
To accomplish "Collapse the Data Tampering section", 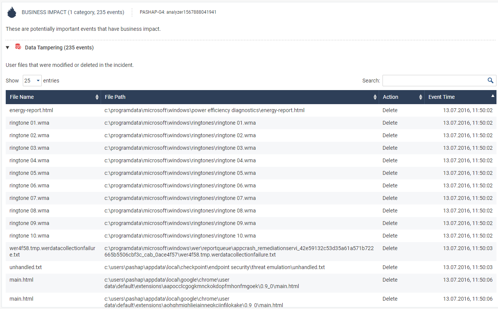I will [8, 48].
